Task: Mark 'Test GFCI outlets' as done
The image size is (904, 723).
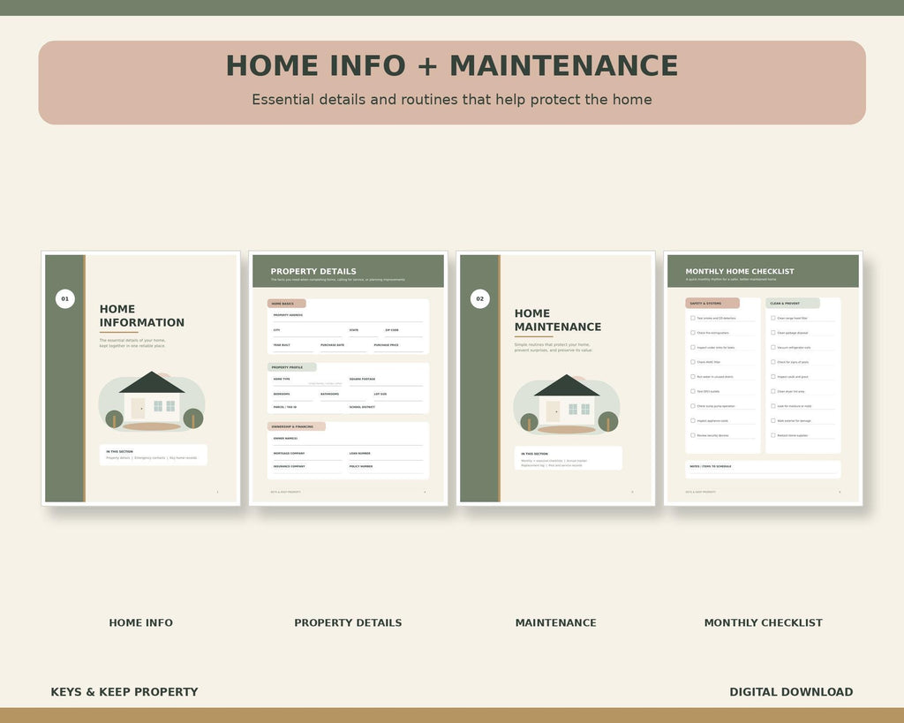Action: click(x=693, y=391)
